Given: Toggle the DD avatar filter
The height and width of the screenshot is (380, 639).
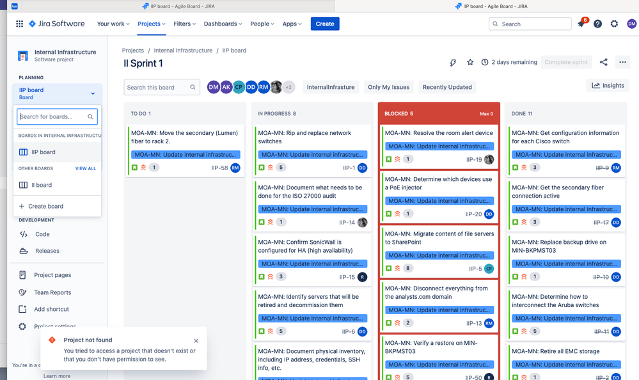Looking at the screenshot, I should pos(251,87).
